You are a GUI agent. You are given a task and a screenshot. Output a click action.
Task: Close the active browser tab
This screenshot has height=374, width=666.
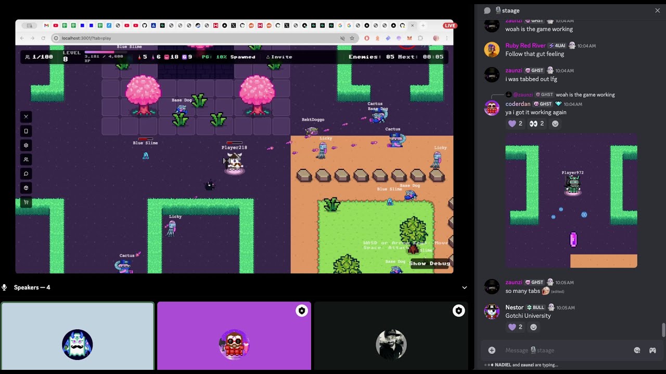(x=413, y=25)
